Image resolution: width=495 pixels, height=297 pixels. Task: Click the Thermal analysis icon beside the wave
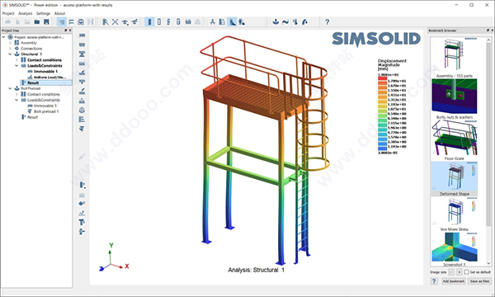click(x=295, y=21)
